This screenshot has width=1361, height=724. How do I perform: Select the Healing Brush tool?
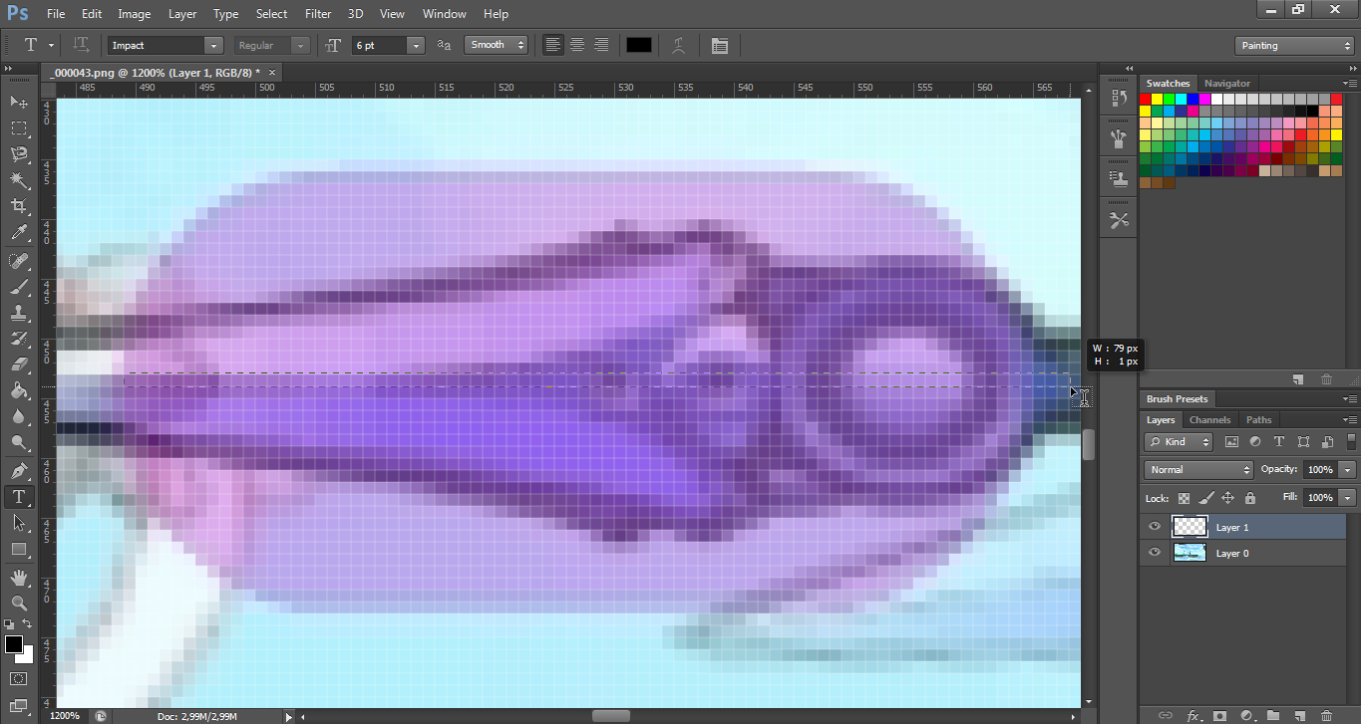tap(19, 261)
